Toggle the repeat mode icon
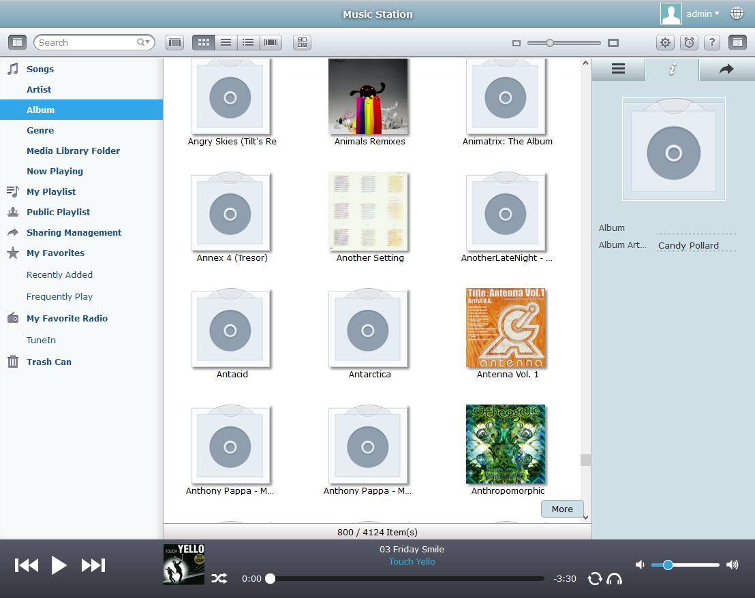The height and width of the screenshot is (598, 755). click(595, 579)
